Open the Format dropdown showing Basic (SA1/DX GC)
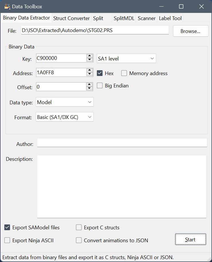The width and height of the screenshot is (212, 262). coord(65,117)
